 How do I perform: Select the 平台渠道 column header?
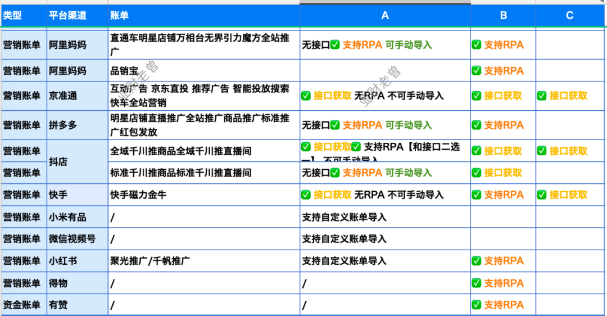tap(78, 16)
